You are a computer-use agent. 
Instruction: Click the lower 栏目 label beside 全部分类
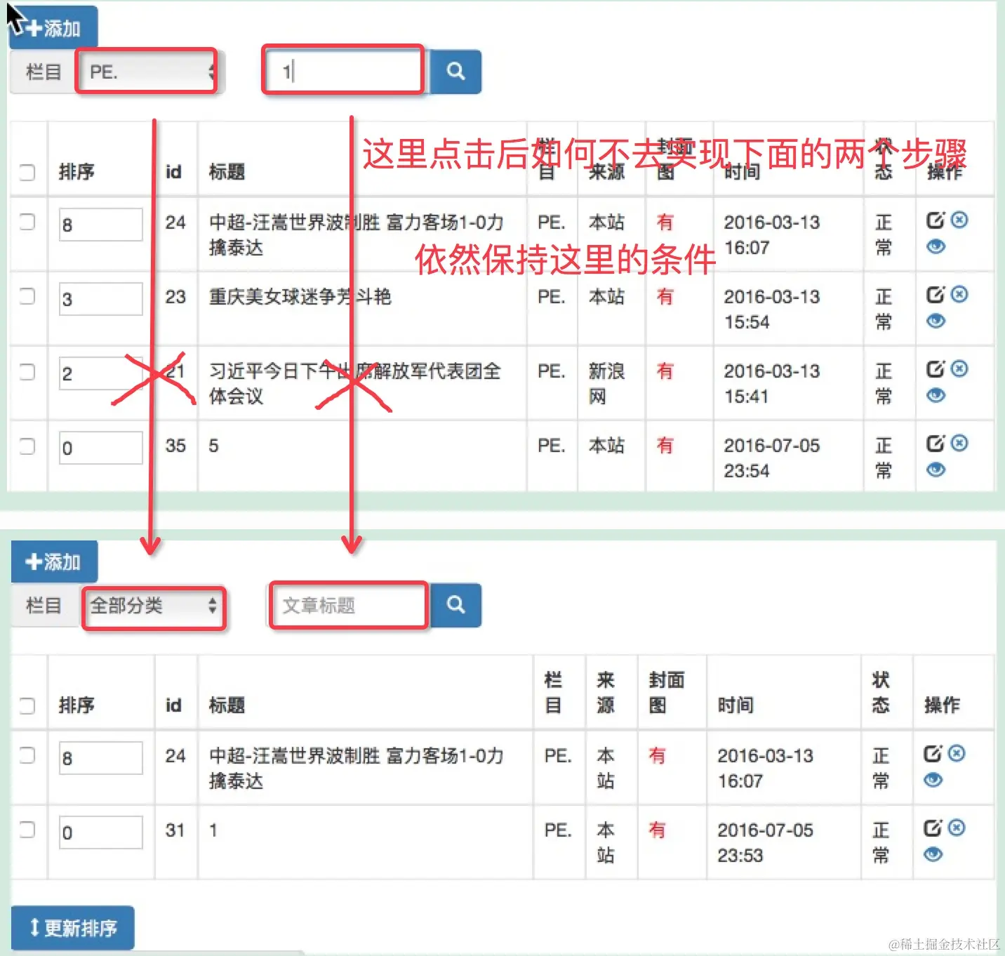click(x=44, y=605)
